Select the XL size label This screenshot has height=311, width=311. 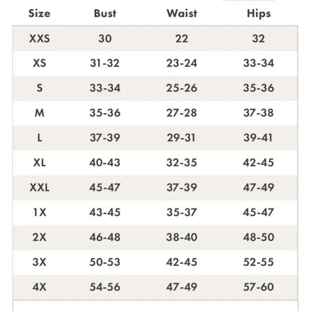(x=39, y=163)
